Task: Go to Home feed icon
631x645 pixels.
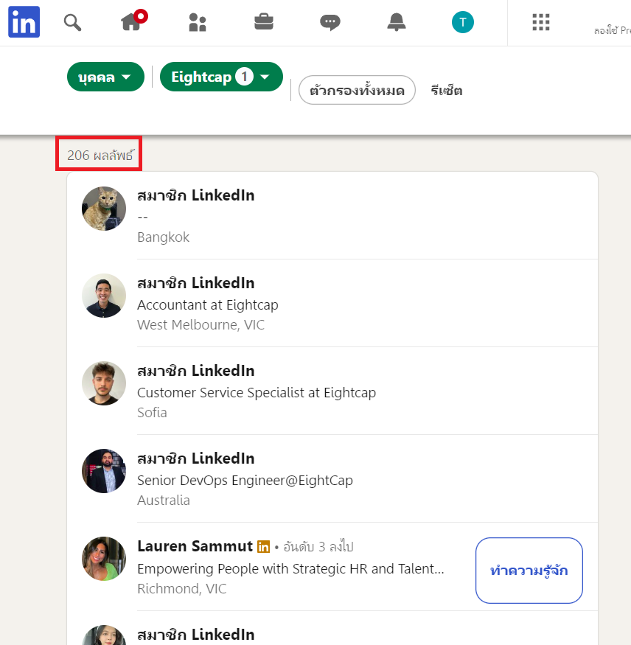Action: pos(131,23)
